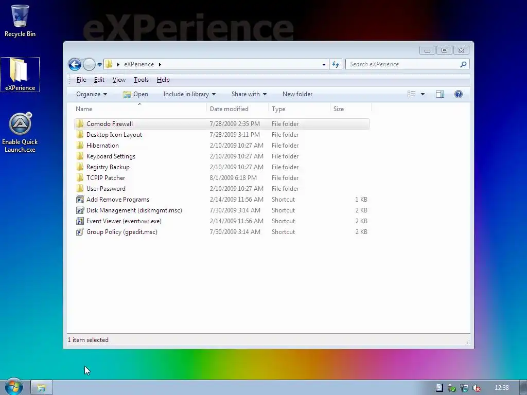
Task: Click the Open toolbar button
Action: [136, 94]
